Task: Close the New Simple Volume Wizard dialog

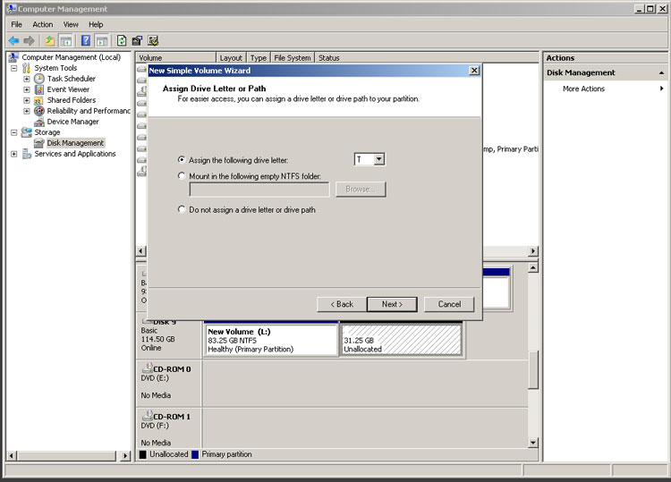Action: 474,70
